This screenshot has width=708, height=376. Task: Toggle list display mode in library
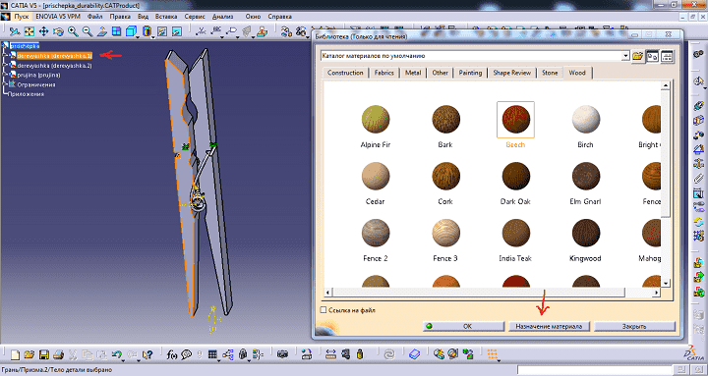[667, 56]
